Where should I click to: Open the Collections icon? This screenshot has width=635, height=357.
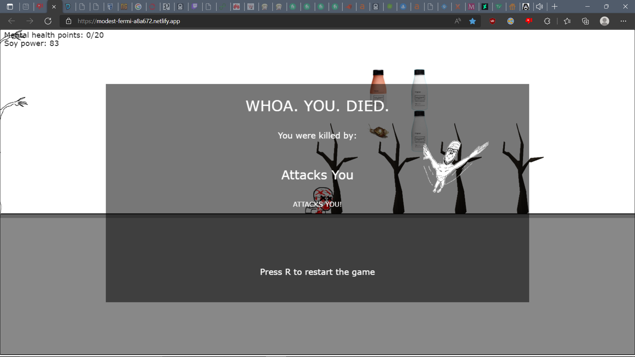(x=585, y=21)
